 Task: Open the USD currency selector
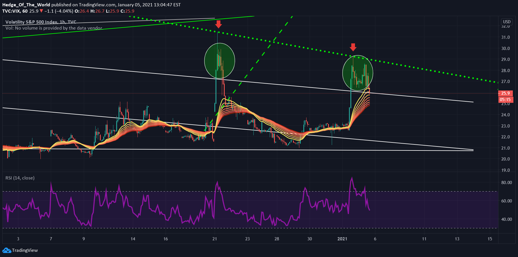click(507, 22)
